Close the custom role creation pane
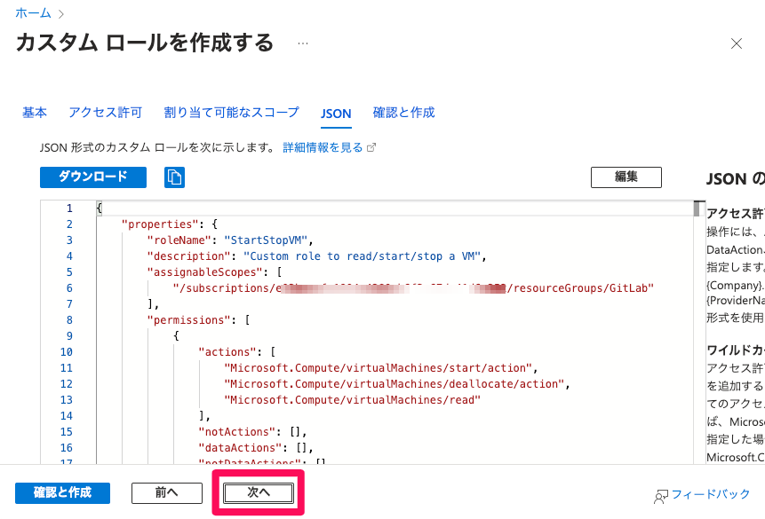 click(x=737, y=43)
